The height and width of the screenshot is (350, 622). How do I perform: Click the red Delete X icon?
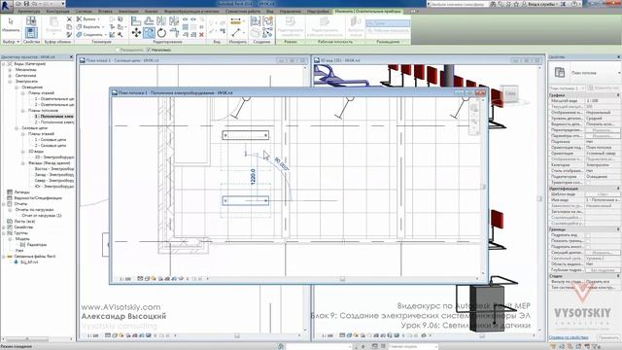point(201,35)
